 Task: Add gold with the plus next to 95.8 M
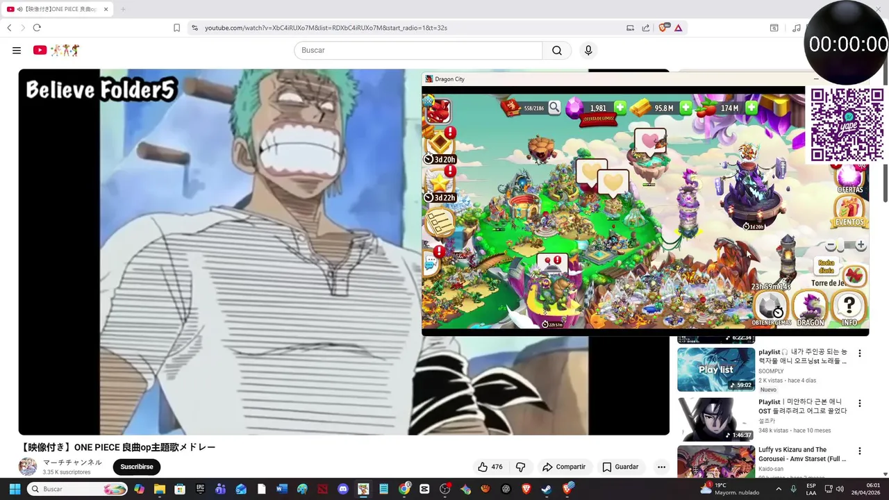pyautogui.click(x=686, y=108)
